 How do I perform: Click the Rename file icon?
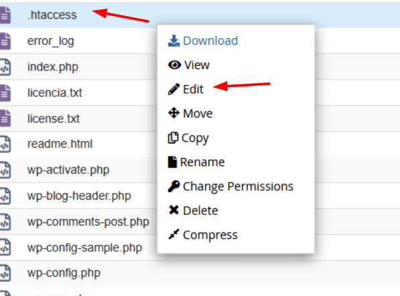172,162
